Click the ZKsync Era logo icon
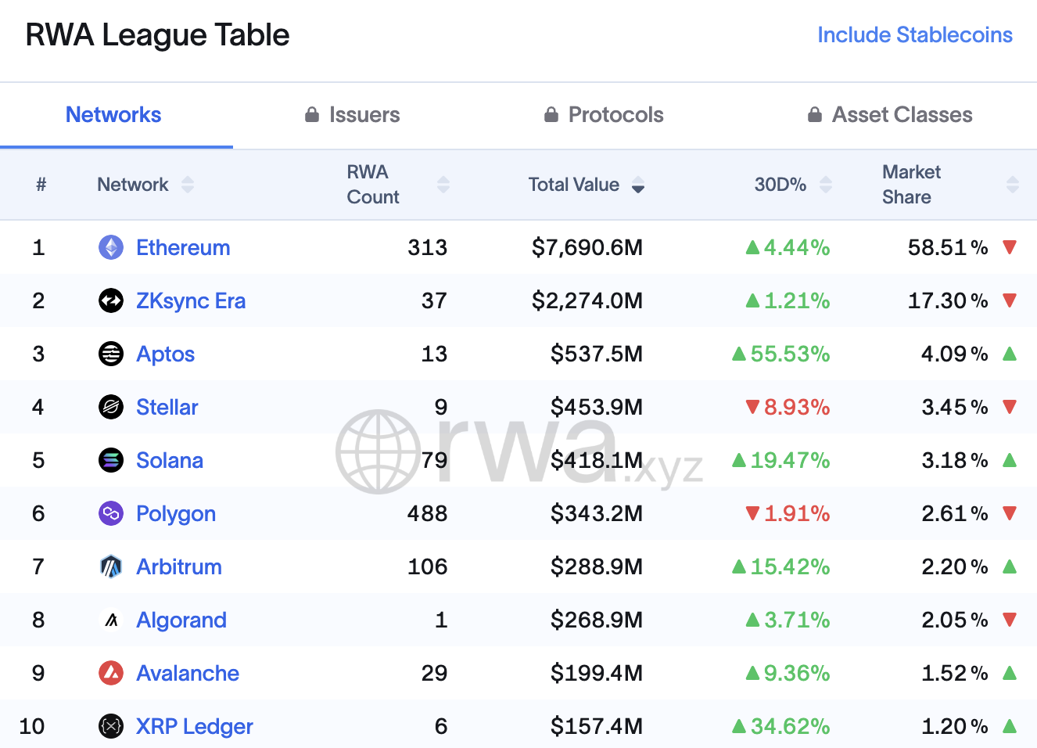Image resolution: width=1037 pixels, height=748 pixels. 111,301
